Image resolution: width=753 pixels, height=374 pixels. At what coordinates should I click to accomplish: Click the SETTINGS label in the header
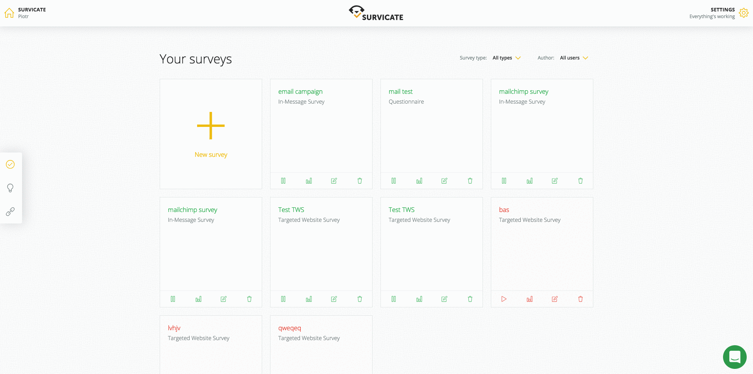(x=723, y=9)
